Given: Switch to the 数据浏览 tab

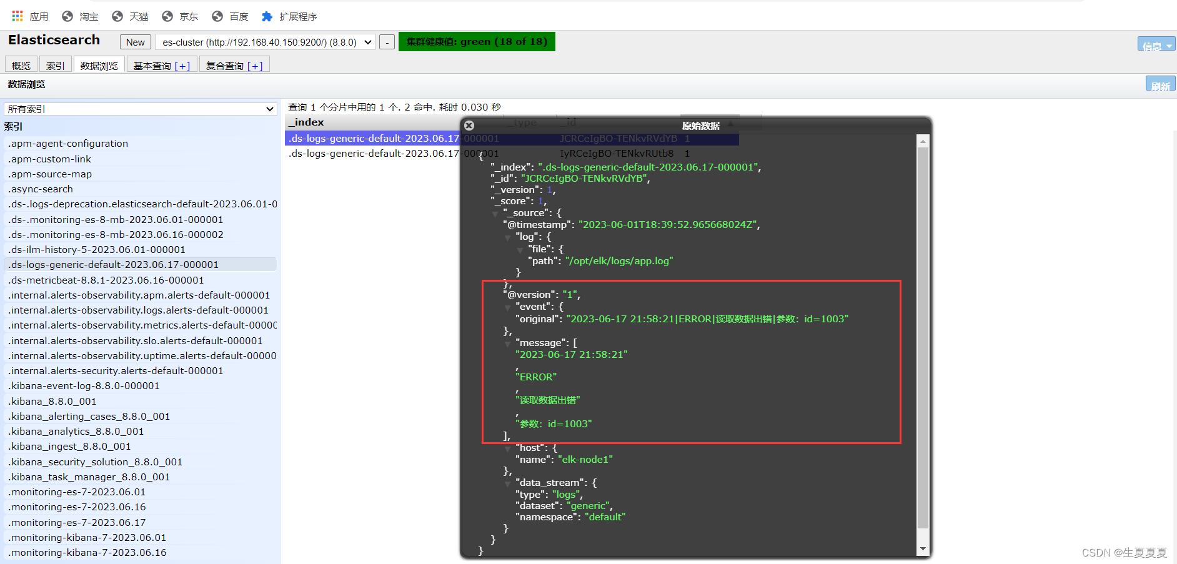Looking at the screenshot, I should point(99,65).
